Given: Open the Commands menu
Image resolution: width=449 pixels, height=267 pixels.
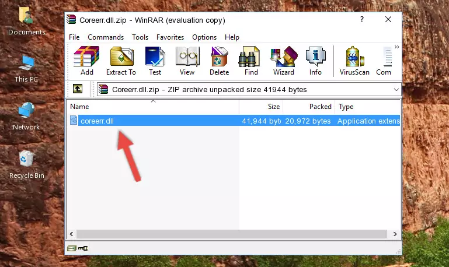Looking at the screenshot, I should (x=106, y=37).
